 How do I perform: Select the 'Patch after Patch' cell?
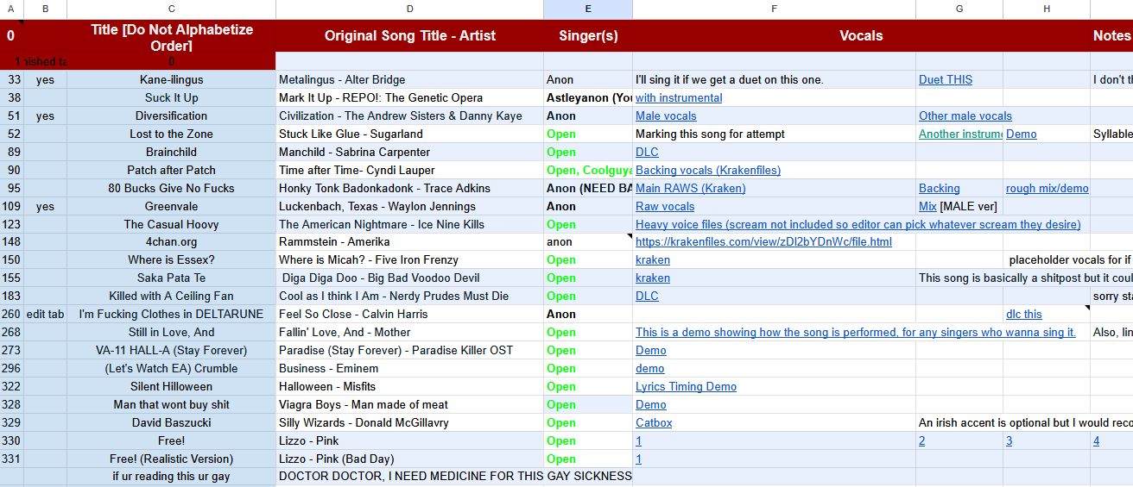click(172, 170)
